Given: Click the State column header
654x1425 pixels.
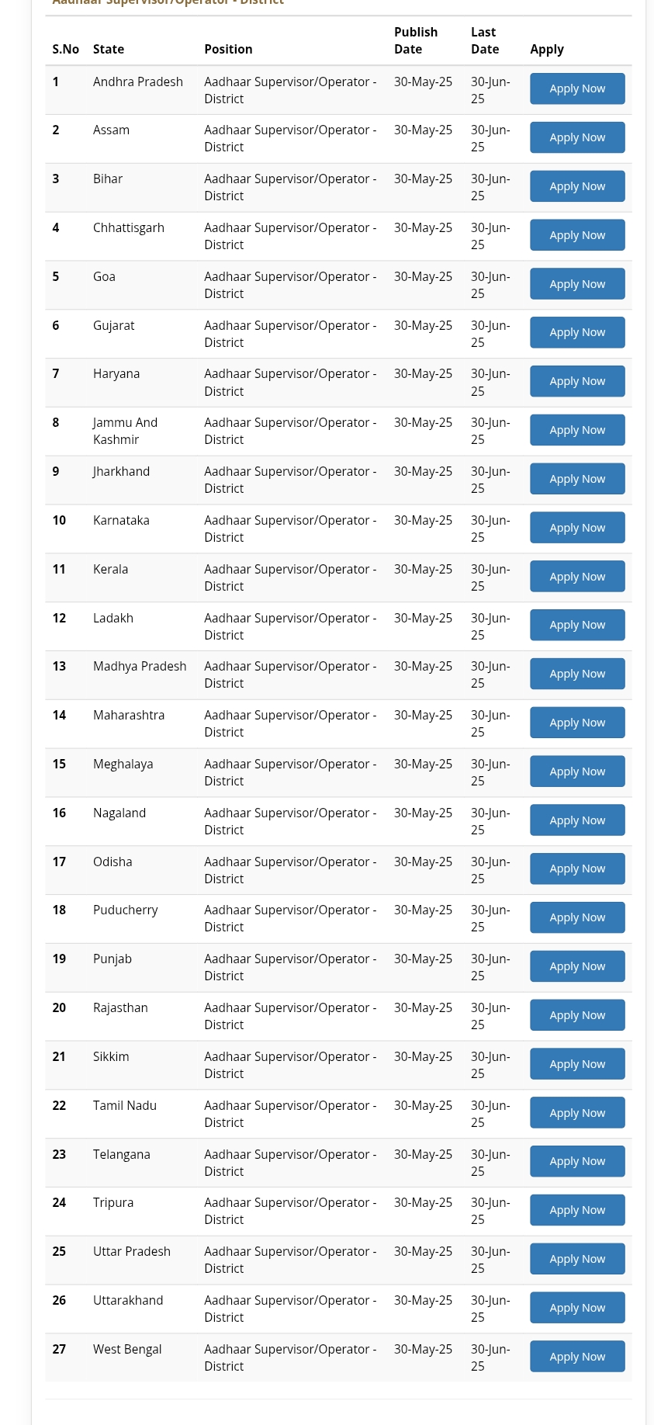Looking at the screenshot, I should (108, 48).
